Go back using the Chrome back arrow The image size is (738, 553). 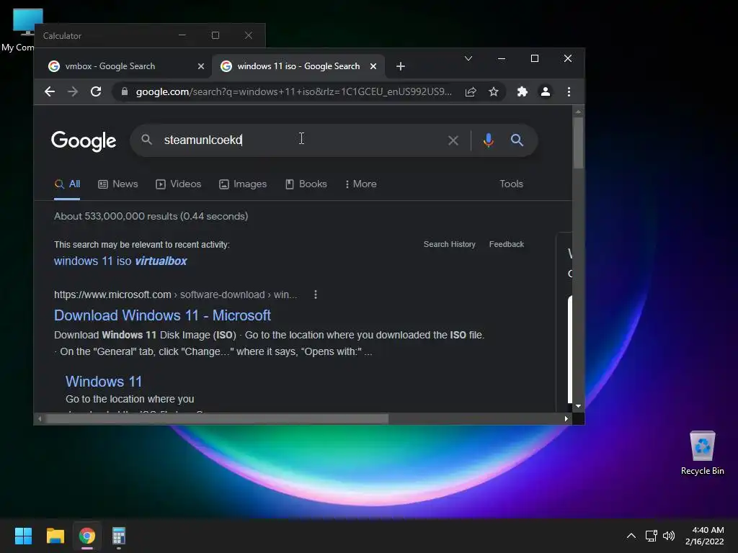click(50, 91)
